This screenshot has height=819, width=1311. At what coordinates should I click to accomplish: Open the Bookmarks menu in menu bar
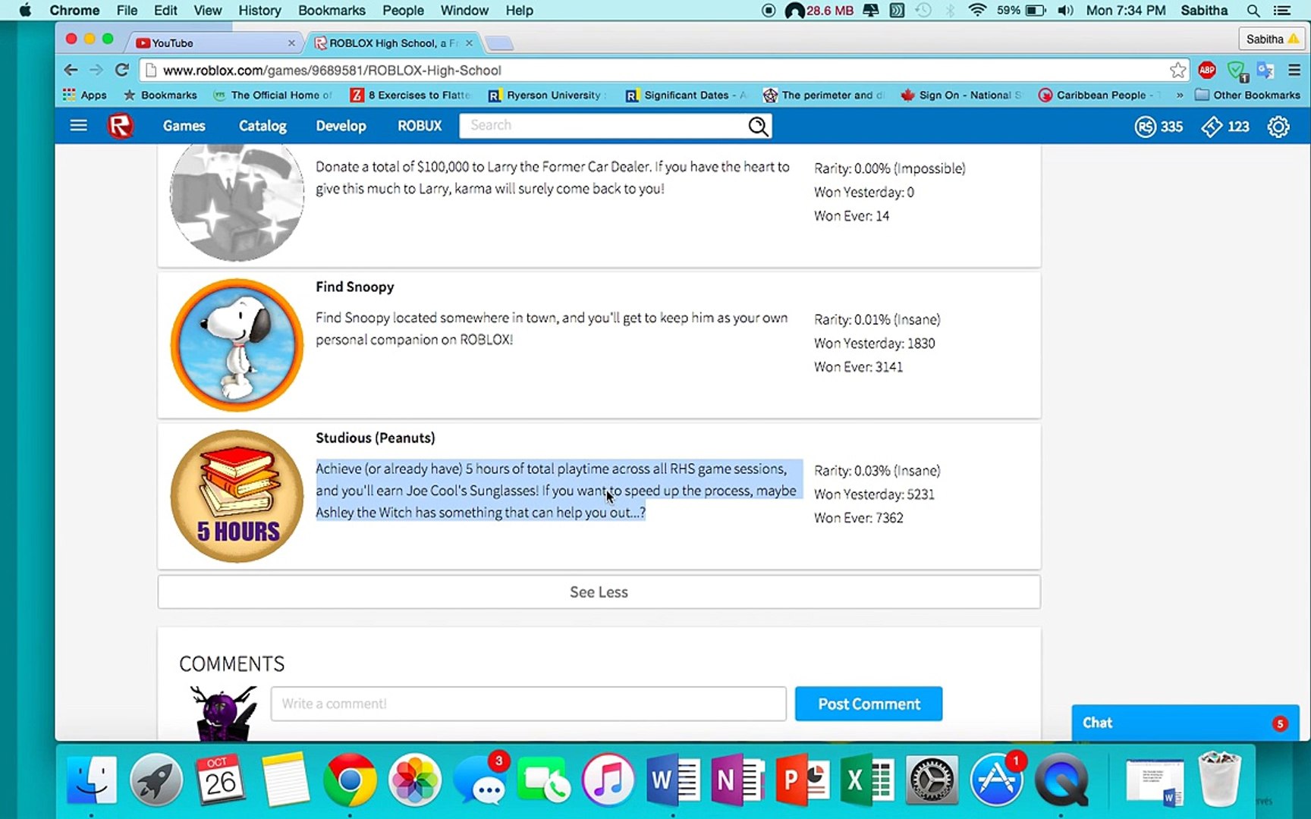pyautogui.click(x=332, y=11)
